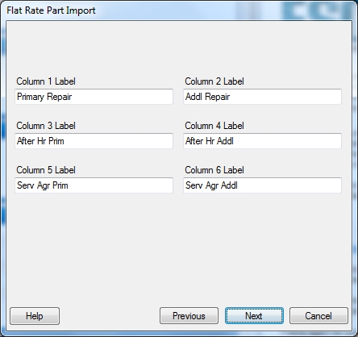Click the Column 5 Label caption
Image resolution: width=358 pixels, height=337 pixels.
point(46,170)
